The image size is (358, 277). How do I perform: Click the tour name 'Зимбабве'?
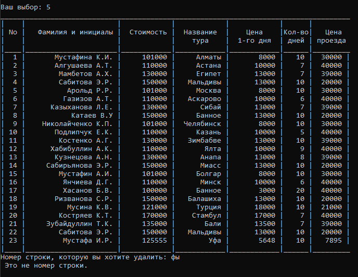(x=204, y=141)
